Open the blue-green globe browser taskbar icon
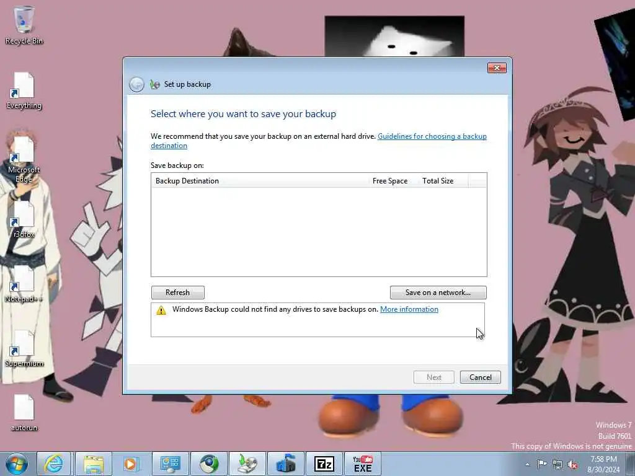 (208, 464)
